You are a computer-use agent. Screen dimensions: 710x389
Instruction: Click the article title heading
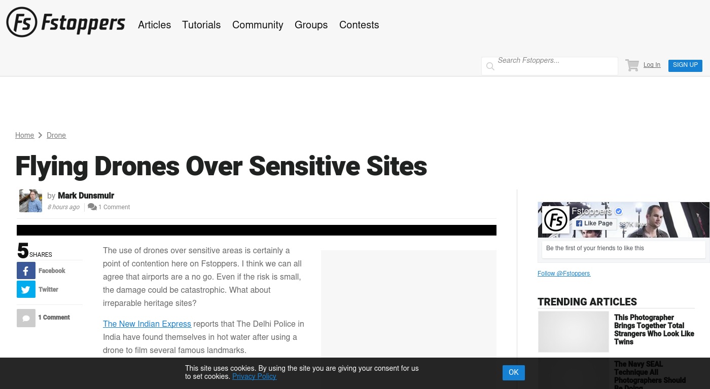point(221,166)
